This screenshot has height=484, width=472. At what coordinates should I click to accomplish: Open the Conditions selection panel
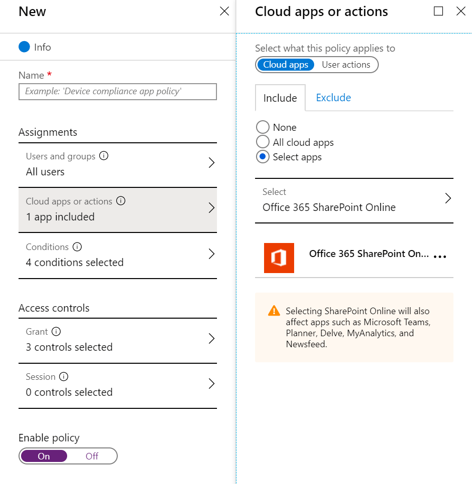(211, 255)
